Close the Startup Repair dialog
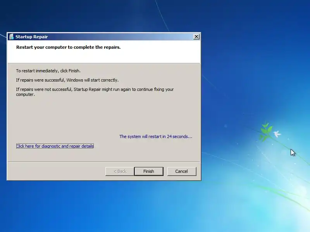Viewport: 310px width, 232px height. [196, 37]
